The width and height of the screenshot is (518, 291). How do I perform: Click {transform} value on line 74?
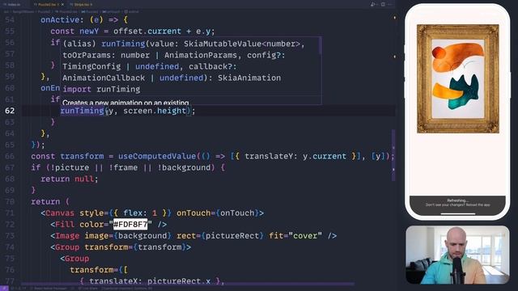159,247
